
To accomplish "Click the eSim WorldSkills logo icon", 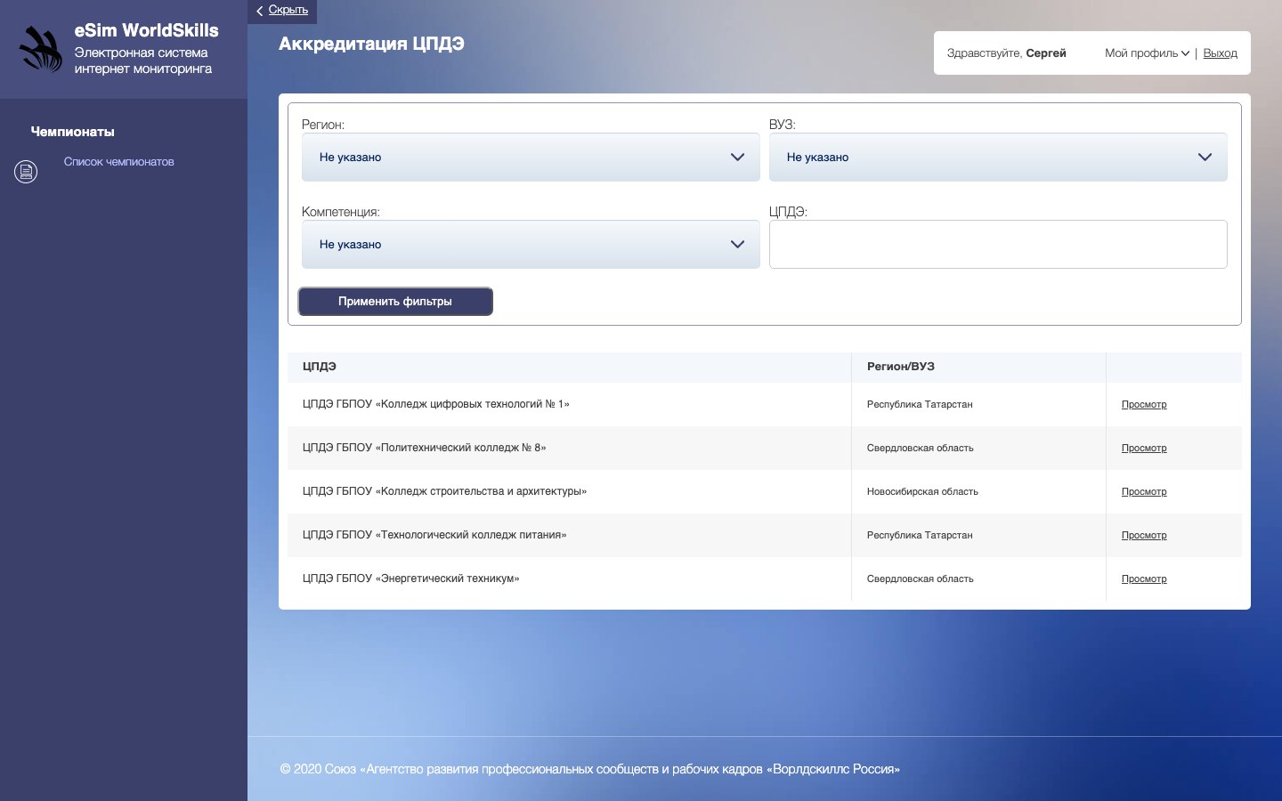I will click(x=41, y=49).
